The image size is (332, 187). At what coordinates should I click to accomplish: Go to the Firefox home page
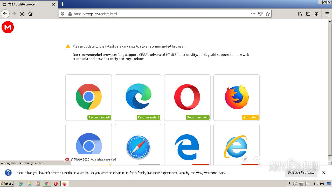[x=30, y=14]
